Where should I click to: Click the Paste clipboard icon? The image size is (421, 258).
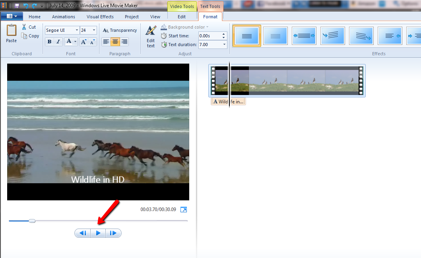point(11,30)
